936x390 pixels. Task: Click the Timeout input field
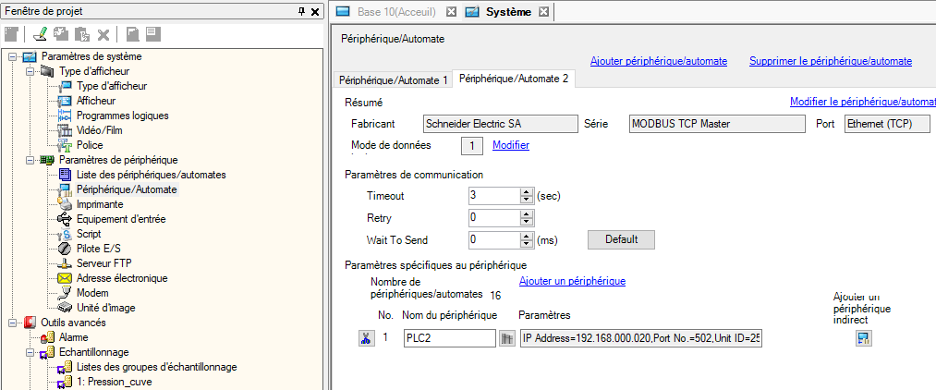pyautogui.click(x=494, y=195)
